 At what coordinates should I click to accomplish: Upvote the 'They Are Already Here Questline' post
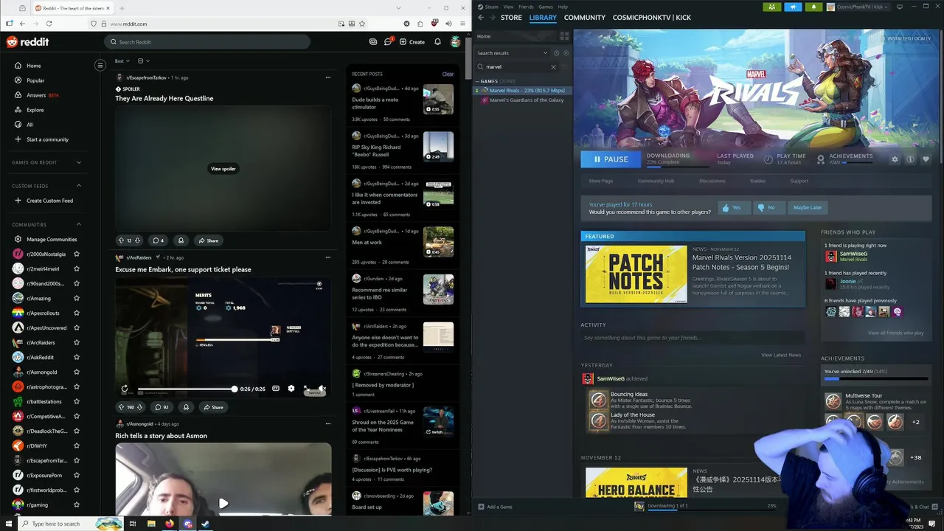[x=121, y=240]
